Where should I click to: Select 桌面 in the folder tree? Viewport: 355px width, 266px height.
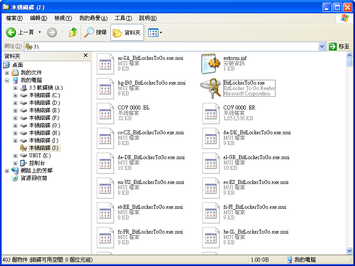pyautogui.click(x=17, y=65)
